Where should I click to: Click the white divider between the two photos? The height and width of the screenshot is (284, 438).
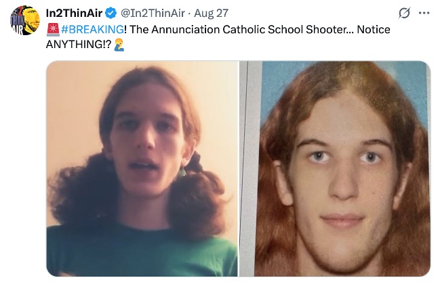(239, 168)
